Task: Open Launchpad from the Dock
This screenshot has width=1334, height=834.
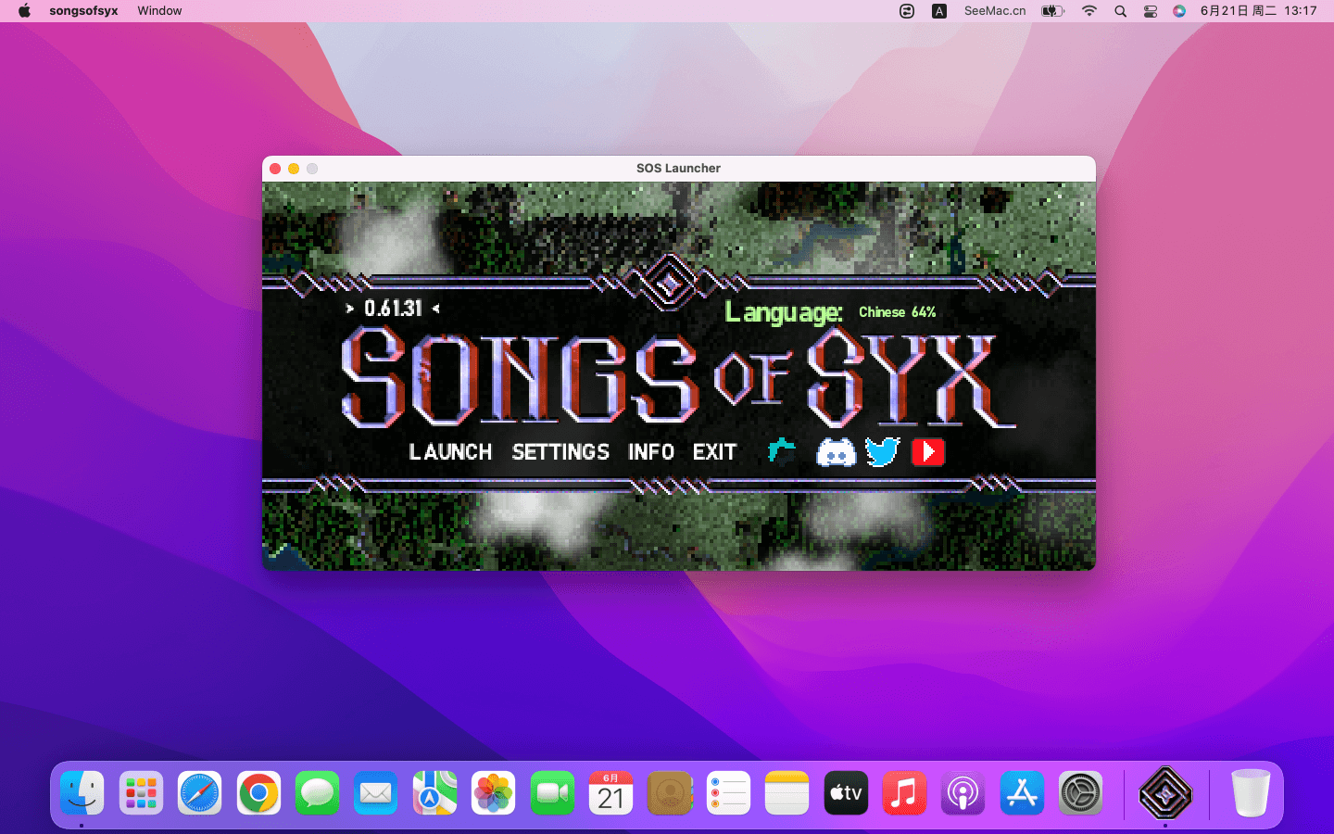Action: click(141, 793)
